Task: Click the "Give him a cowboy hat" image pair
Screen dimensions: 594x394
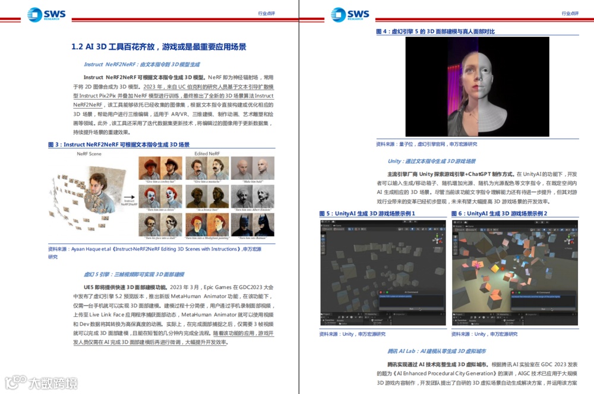Action: pyautogui.click(x=160, y=169)
